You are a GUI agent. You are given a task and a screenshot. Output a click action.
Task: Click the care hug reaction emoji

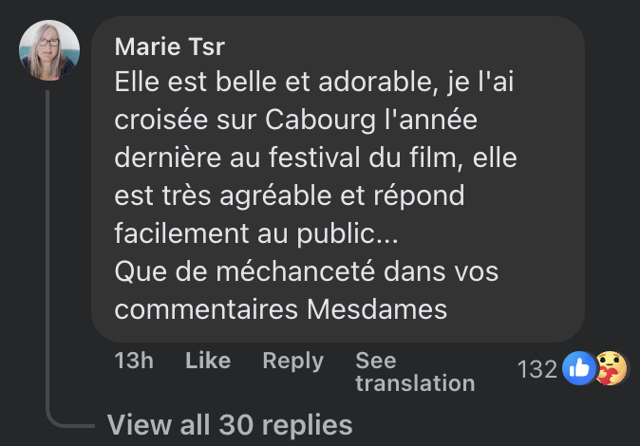point(611,368)
